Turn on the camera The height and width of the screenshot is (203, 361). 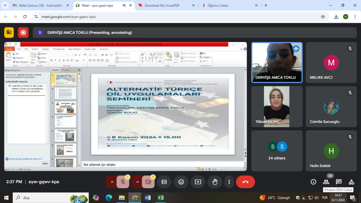(x=148, y=182)
